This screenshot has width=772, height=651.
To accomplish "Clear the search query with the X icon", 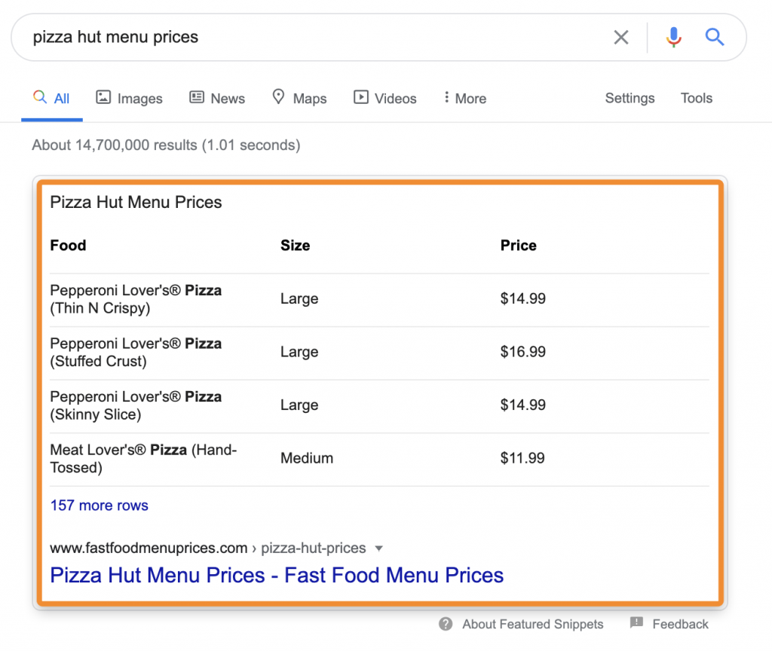I will (621, 37).
